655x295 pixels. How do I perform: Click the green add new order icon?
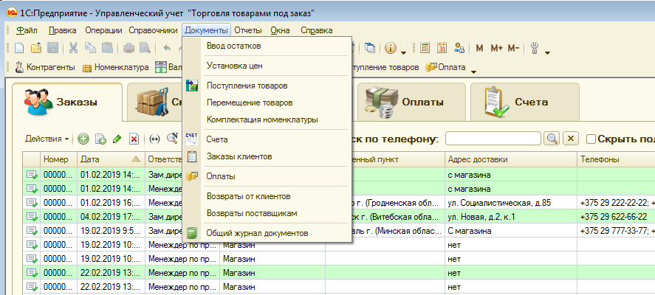(x=83, y=139)
